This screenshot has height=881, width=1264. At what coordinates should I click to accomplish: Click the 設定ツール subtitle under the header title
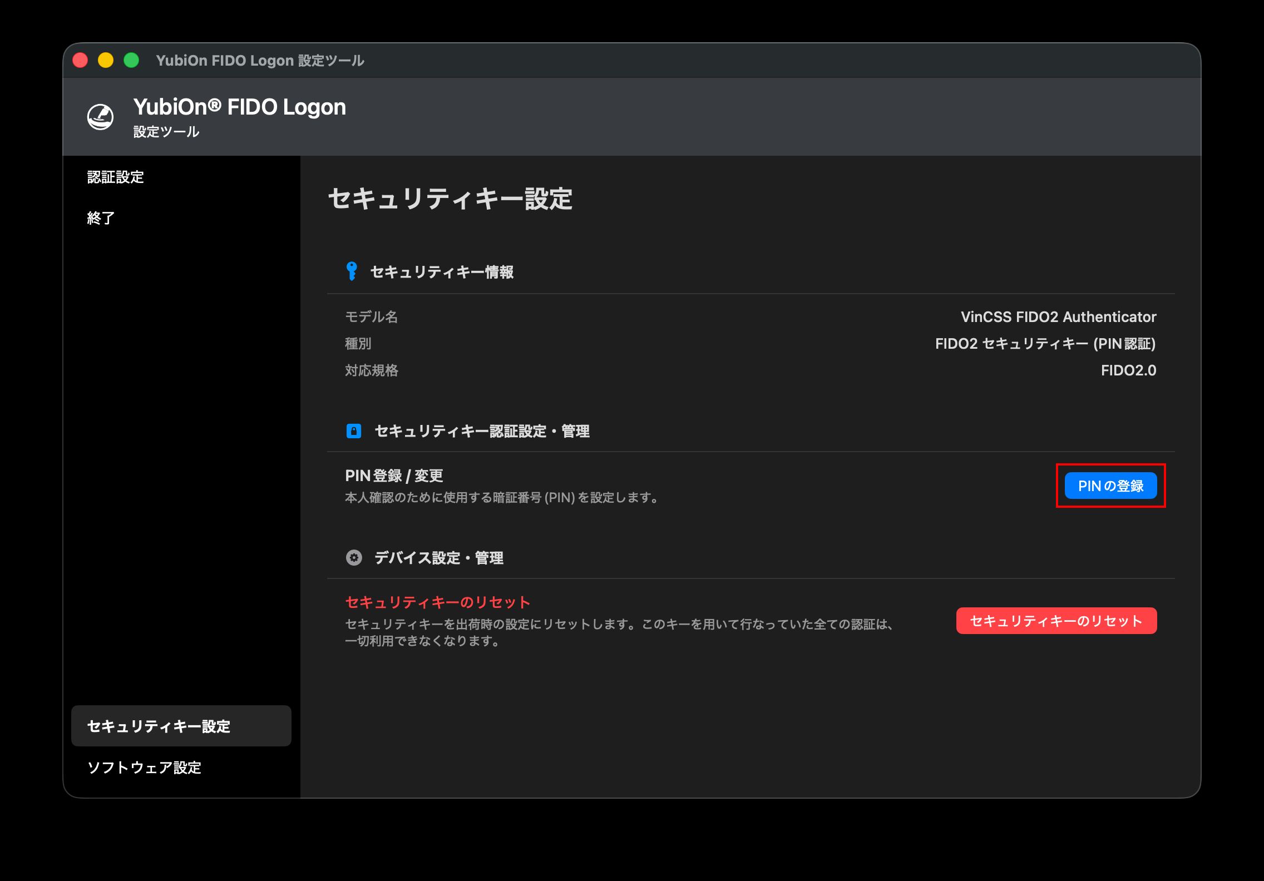[x=166, y=132]
